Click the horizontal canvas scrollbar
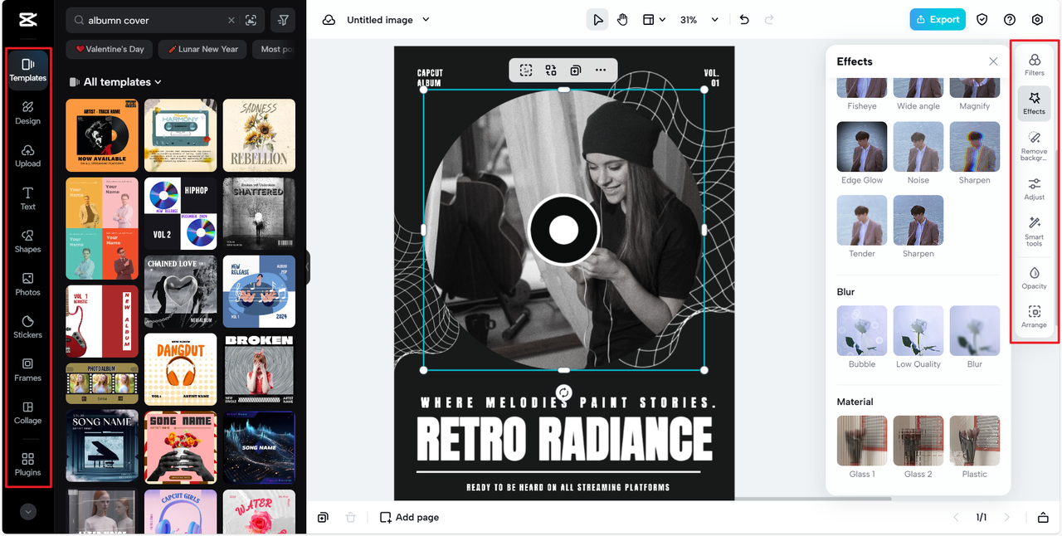This screenshot has width=1062, height=536. click(811, 499)
